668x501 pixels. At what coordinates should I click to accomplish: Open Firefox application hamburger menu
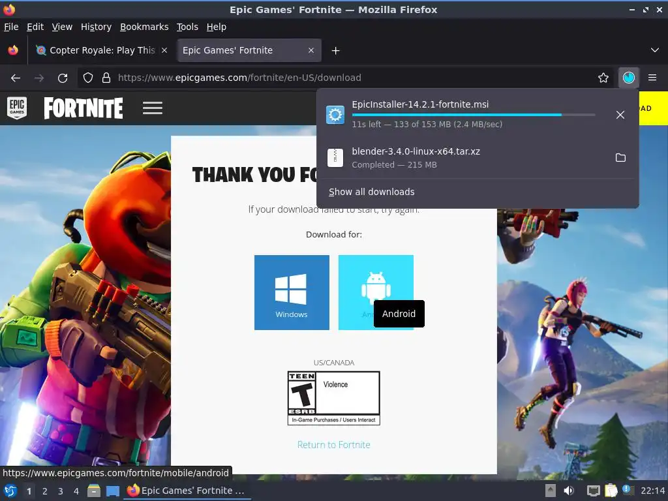tap(652, 78)
